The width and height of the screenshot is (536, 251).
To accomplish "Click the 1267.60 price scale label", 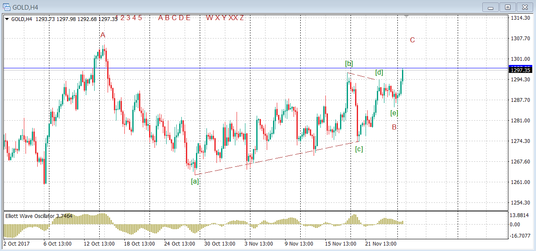I will pos(521,162).
